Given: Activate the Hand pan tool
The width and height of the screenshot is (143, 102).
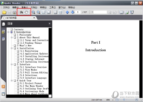Looking at the screenshot, I should coord(27,12).
